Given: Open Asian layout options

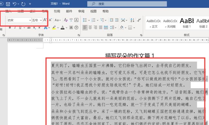Looking at the screenshot, I should pyautogui.click(x=124, y=20).
